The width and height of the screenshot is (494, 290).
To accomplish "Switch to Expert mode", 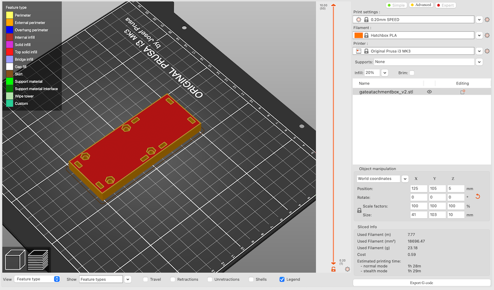I will pos(445,5).
